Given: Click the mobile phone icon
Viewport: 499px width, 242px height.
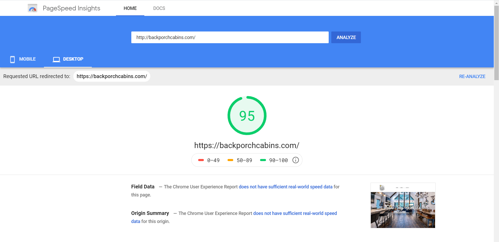Looking at the screenshot, I should click(x=12, y=59).
